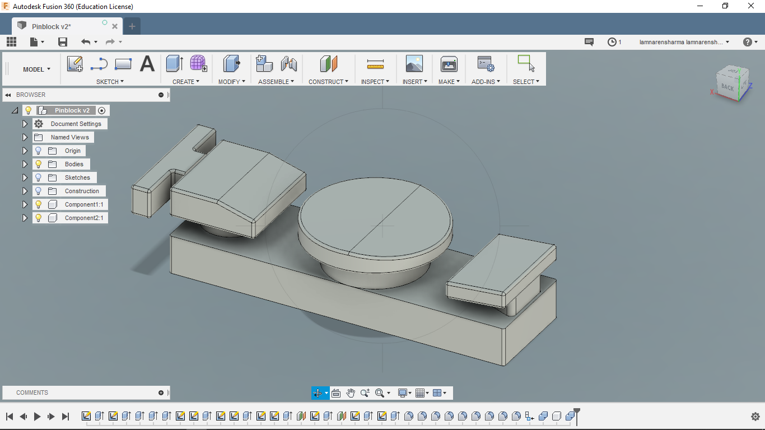Image resolution: width=765 pixels, height=430 pixels.
Task: Toggle visibility bulb for Bodies folder
Action: (38, 164)
